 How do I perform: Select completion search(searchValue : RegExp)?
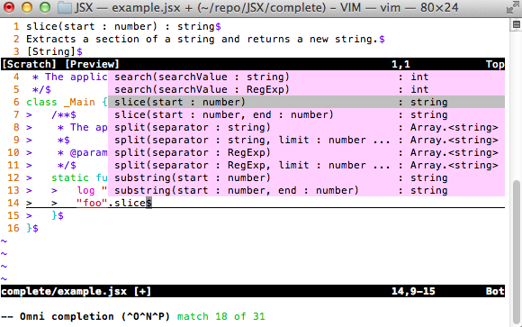(306, 90)
